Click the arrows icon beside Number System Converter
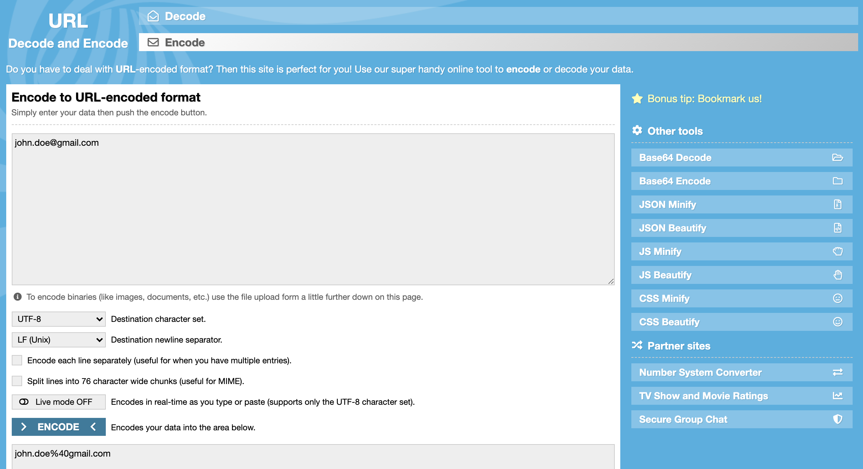863x469 pixels. click(x=837, y=372)
